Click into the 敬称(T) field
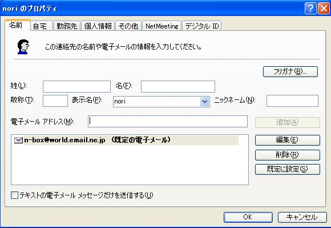This screenshot has height=228, width=331. (55, 101)
